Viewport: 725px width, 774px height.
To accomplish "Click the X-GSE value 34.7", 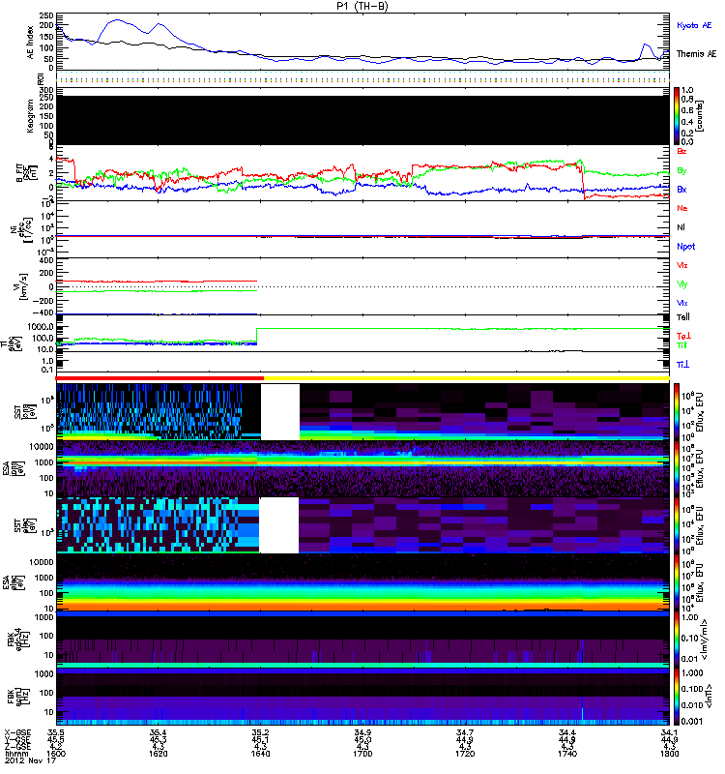I will pyautogui.click(x=465, y=732).
